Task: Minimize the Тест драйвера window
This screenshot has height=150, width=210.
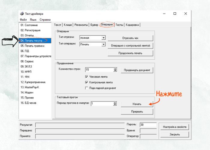Action: point(164,13)
